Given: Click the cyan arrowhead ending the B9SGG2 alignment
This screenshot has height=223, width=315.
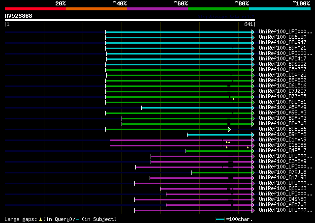Looking at the screenshot, I should tap(253, 64).
